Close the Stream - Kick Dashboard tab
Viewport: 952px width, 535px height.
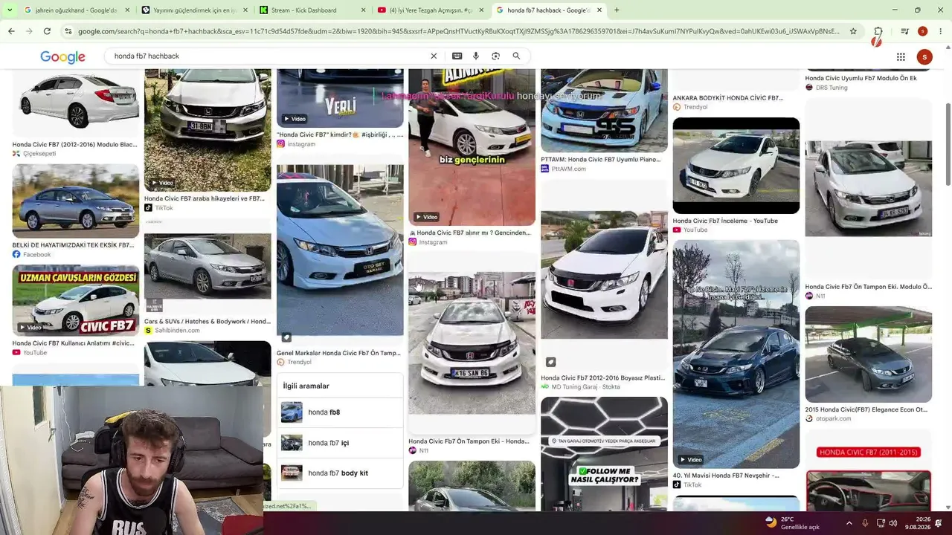[x=363, y=10]
